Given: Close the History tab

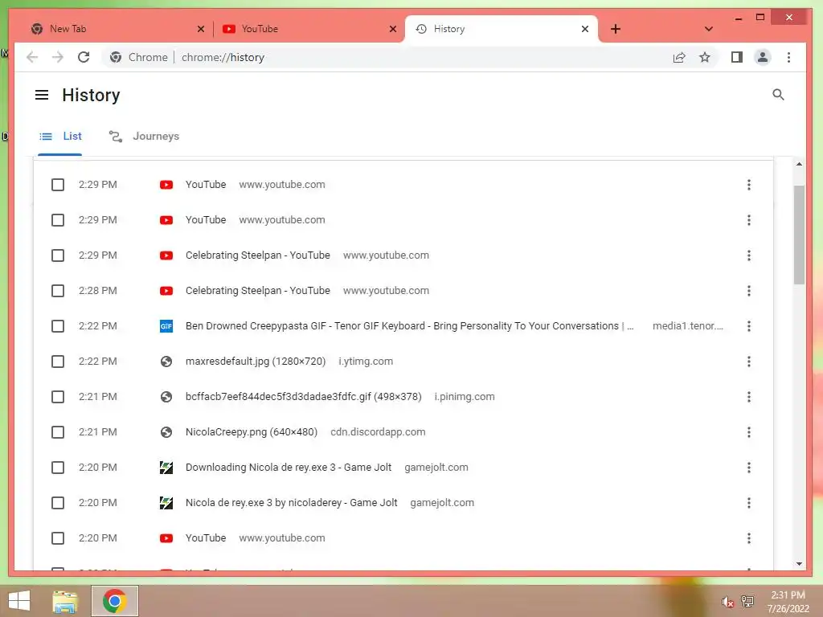Looking at the screenshot, I should click(585, 29).
